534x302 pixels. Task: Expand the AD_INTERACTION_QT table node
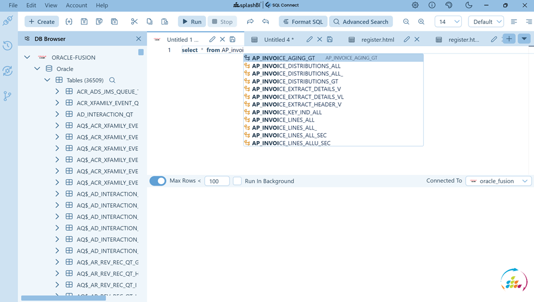pyautogui.click(x=57, y=114)
